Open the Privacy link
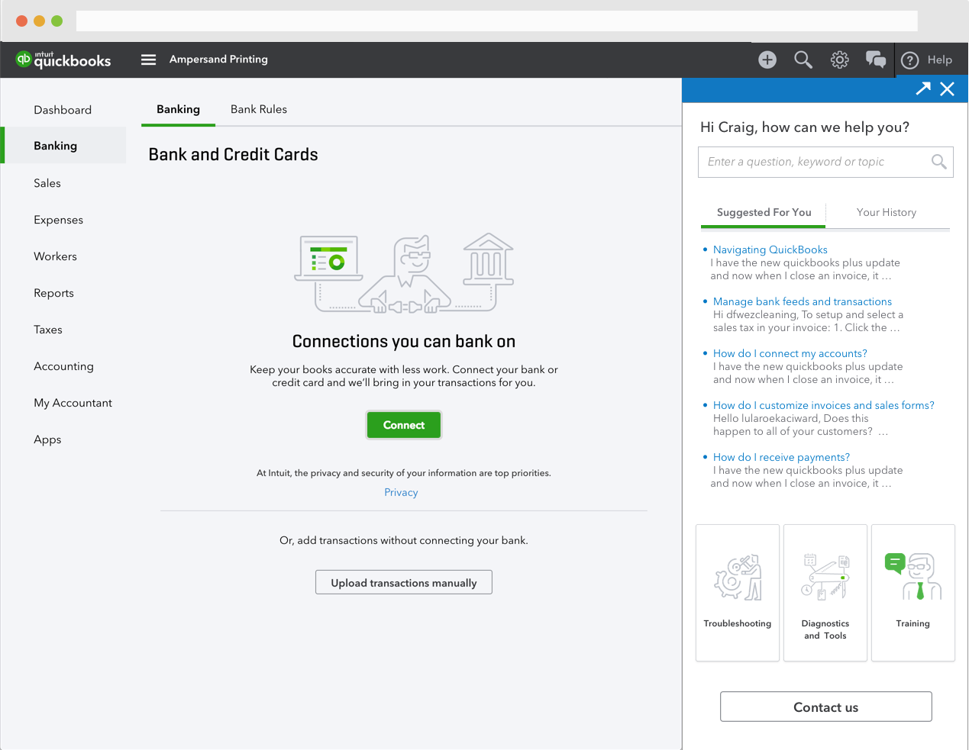The width and height of the screenshot is (969, 750). 401,492
